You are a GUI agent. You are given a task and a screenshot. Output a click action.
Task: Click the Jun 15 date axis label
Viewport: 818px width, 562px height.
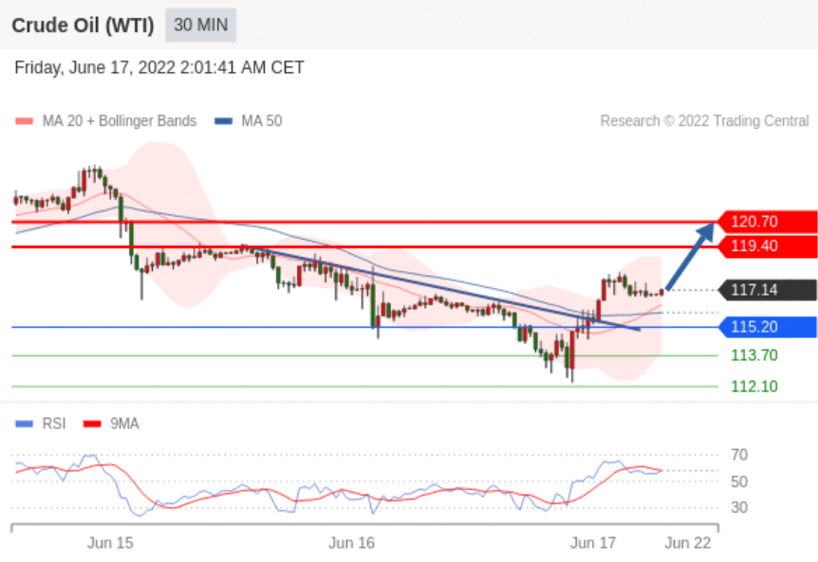pyautogui.click(x=110, y=543)
